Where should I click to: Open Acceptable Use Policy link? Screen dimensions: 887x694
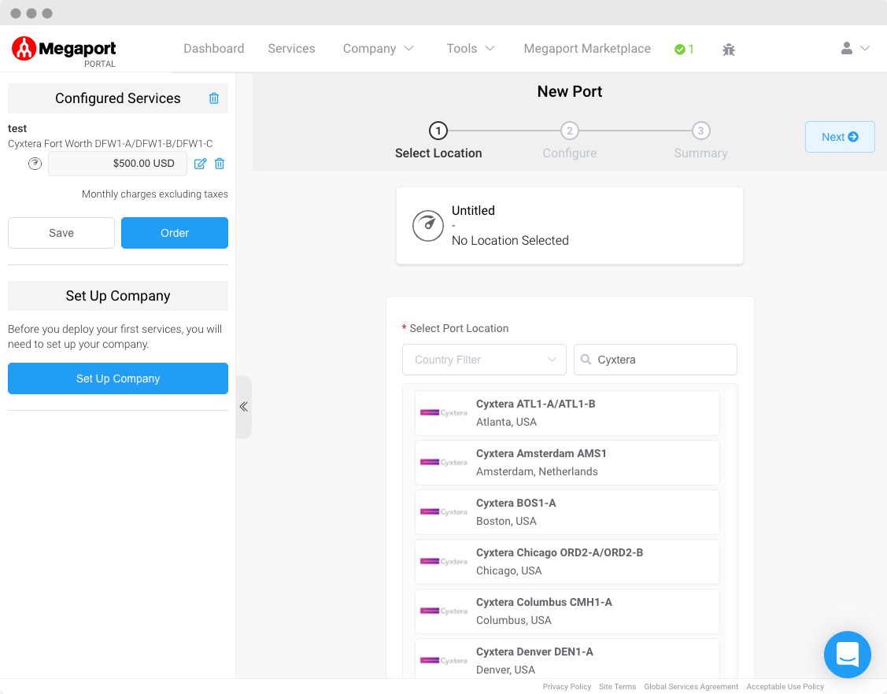coord(785,687)
